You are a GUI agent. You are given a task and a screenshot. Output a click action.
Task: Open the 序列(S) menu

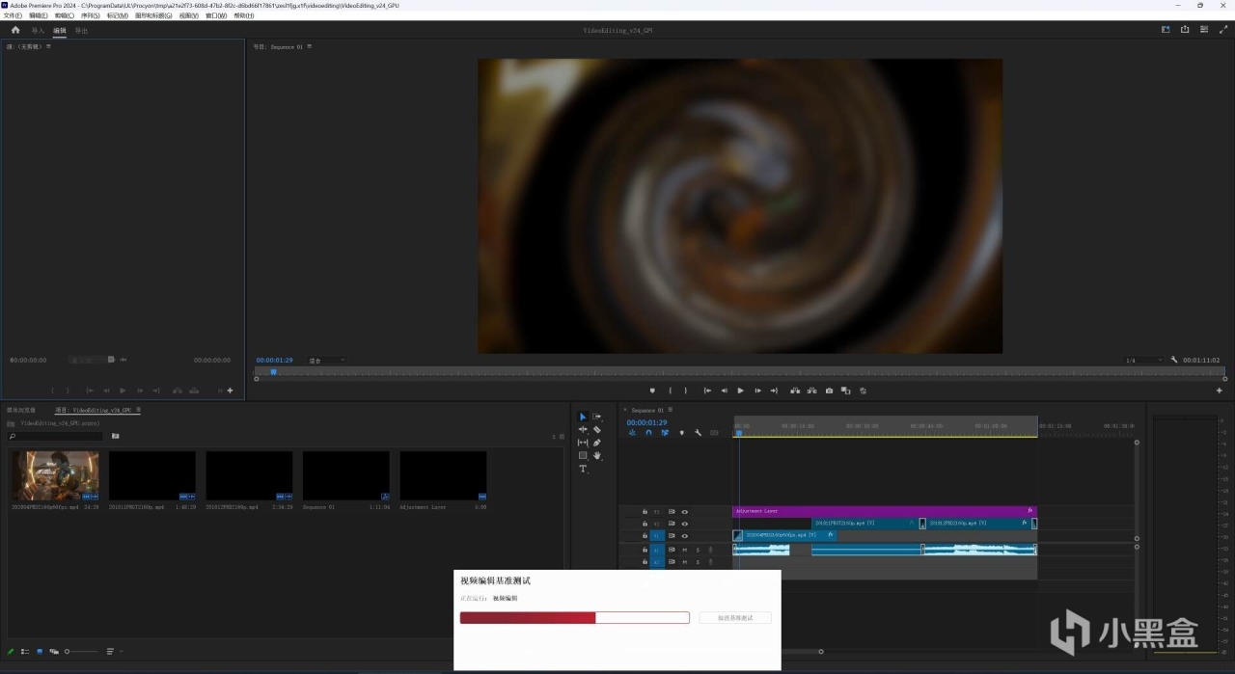(90, 15)
